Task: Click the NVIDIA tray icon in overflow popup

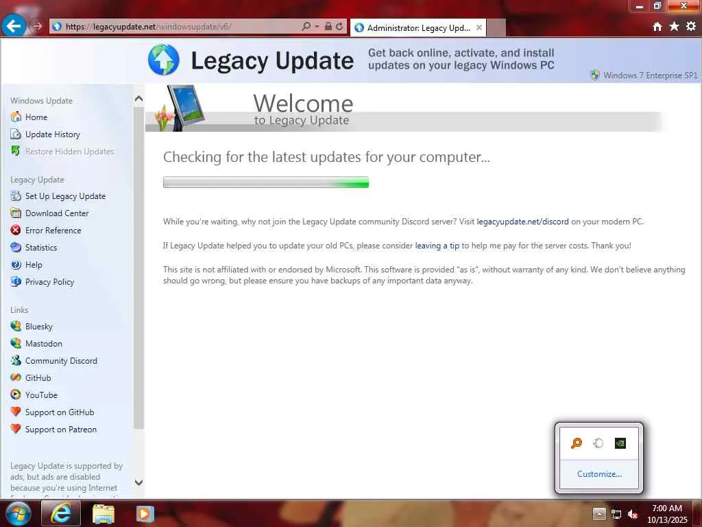Action: [x=620, y=443]
